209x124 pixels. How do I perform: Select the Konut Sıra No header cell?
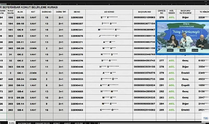10,12
